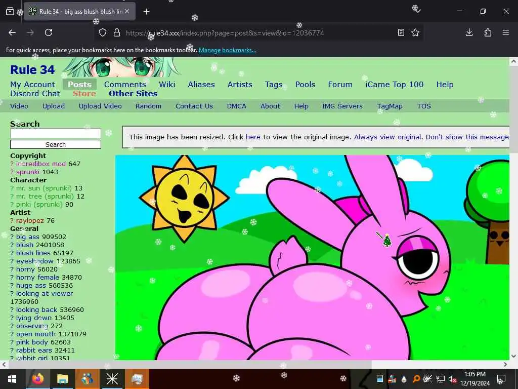
Task: Open TagMap in the submenu
Action: click(x=390, y=106)
